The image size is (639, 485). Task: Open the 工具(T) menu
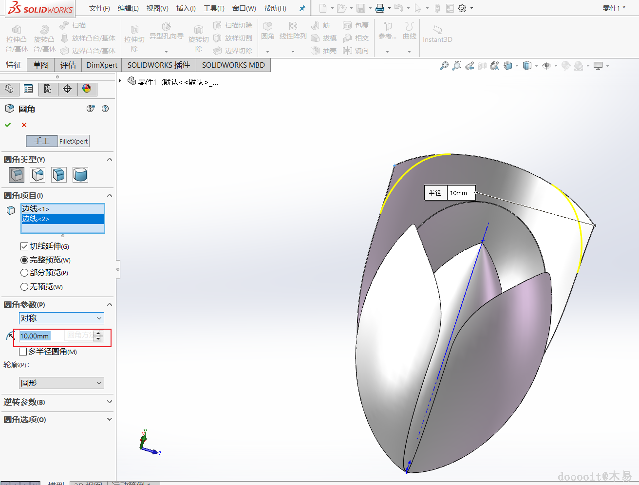pos(214,8)
